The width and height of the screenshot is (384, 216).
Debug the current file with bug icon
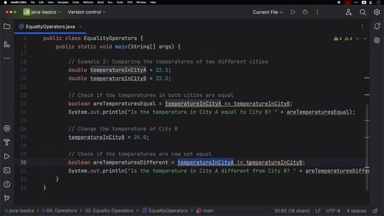pos(305,12)
